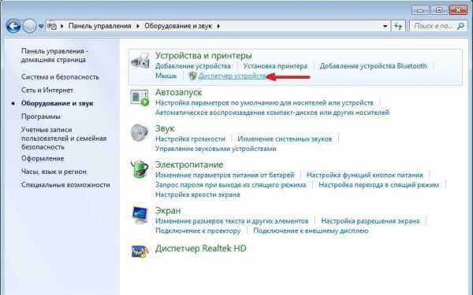473x295 pixels.
Task: Click Изменение параметров питания от батарей
Action: 225,175
